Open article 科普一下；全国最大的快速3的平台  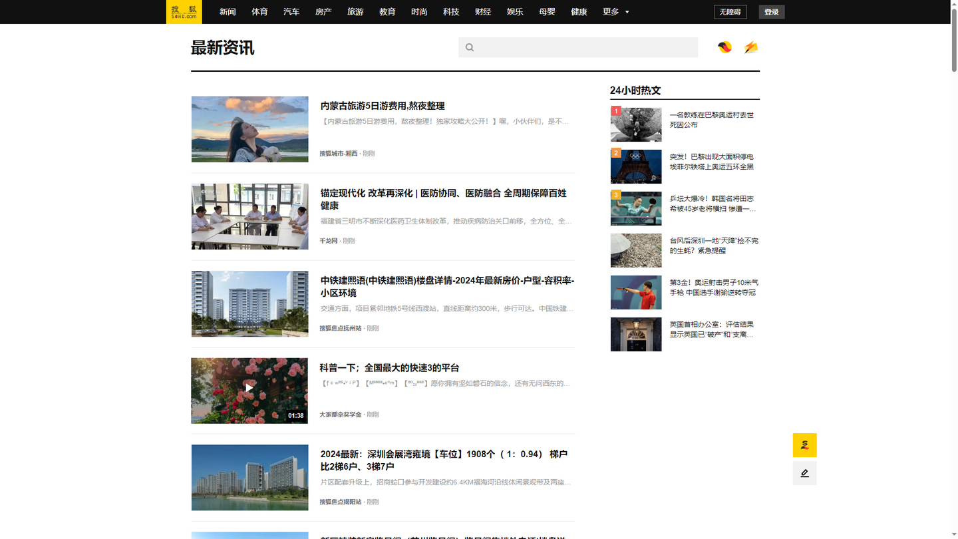[x=389, y=368]
